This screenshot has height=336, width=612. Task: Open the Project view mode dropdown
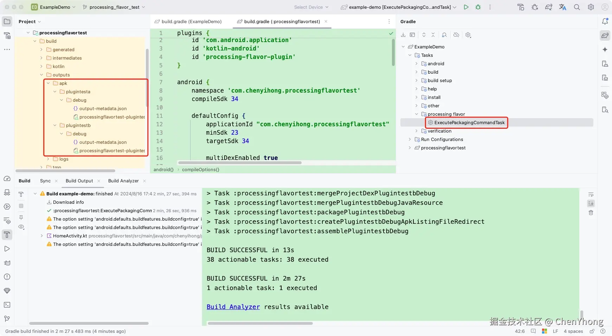[x=30, y=21]
